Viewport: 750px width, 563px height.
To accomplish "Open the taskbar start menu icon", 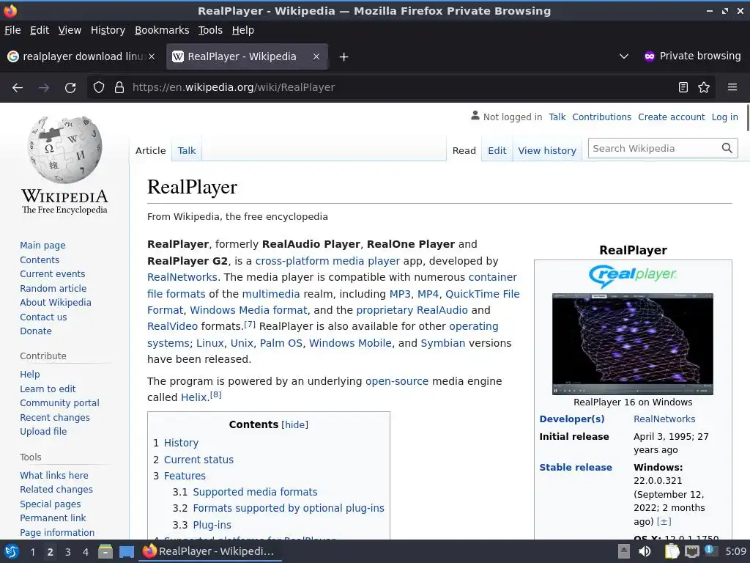I will pyautogui.click(x=12, y=551).
